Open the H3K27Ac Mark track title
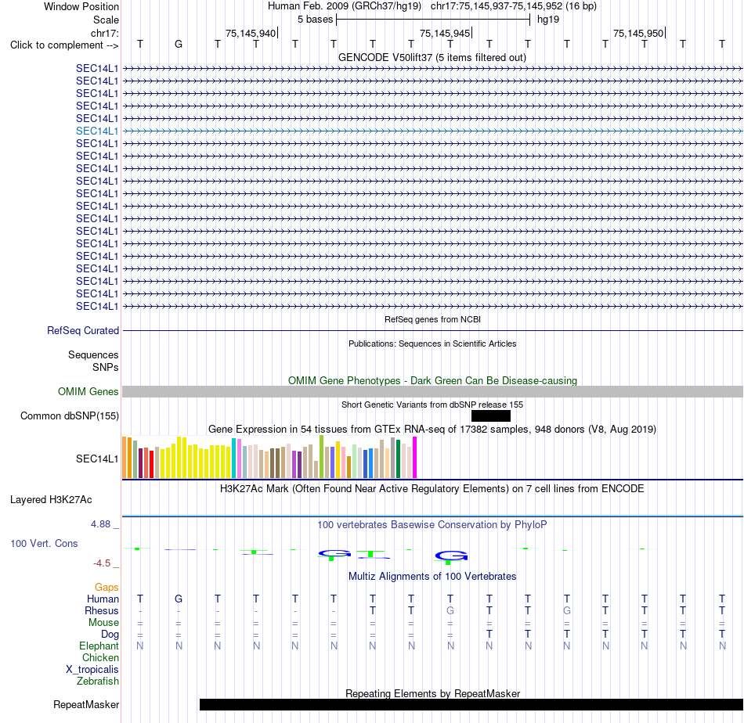 [x=432, y=489]
